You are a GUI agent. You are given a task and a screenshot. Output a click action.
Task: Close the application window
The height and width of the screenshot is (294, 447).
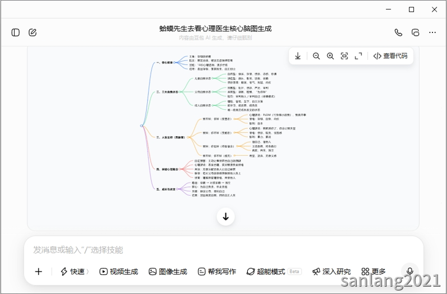[x=434, y=9]
